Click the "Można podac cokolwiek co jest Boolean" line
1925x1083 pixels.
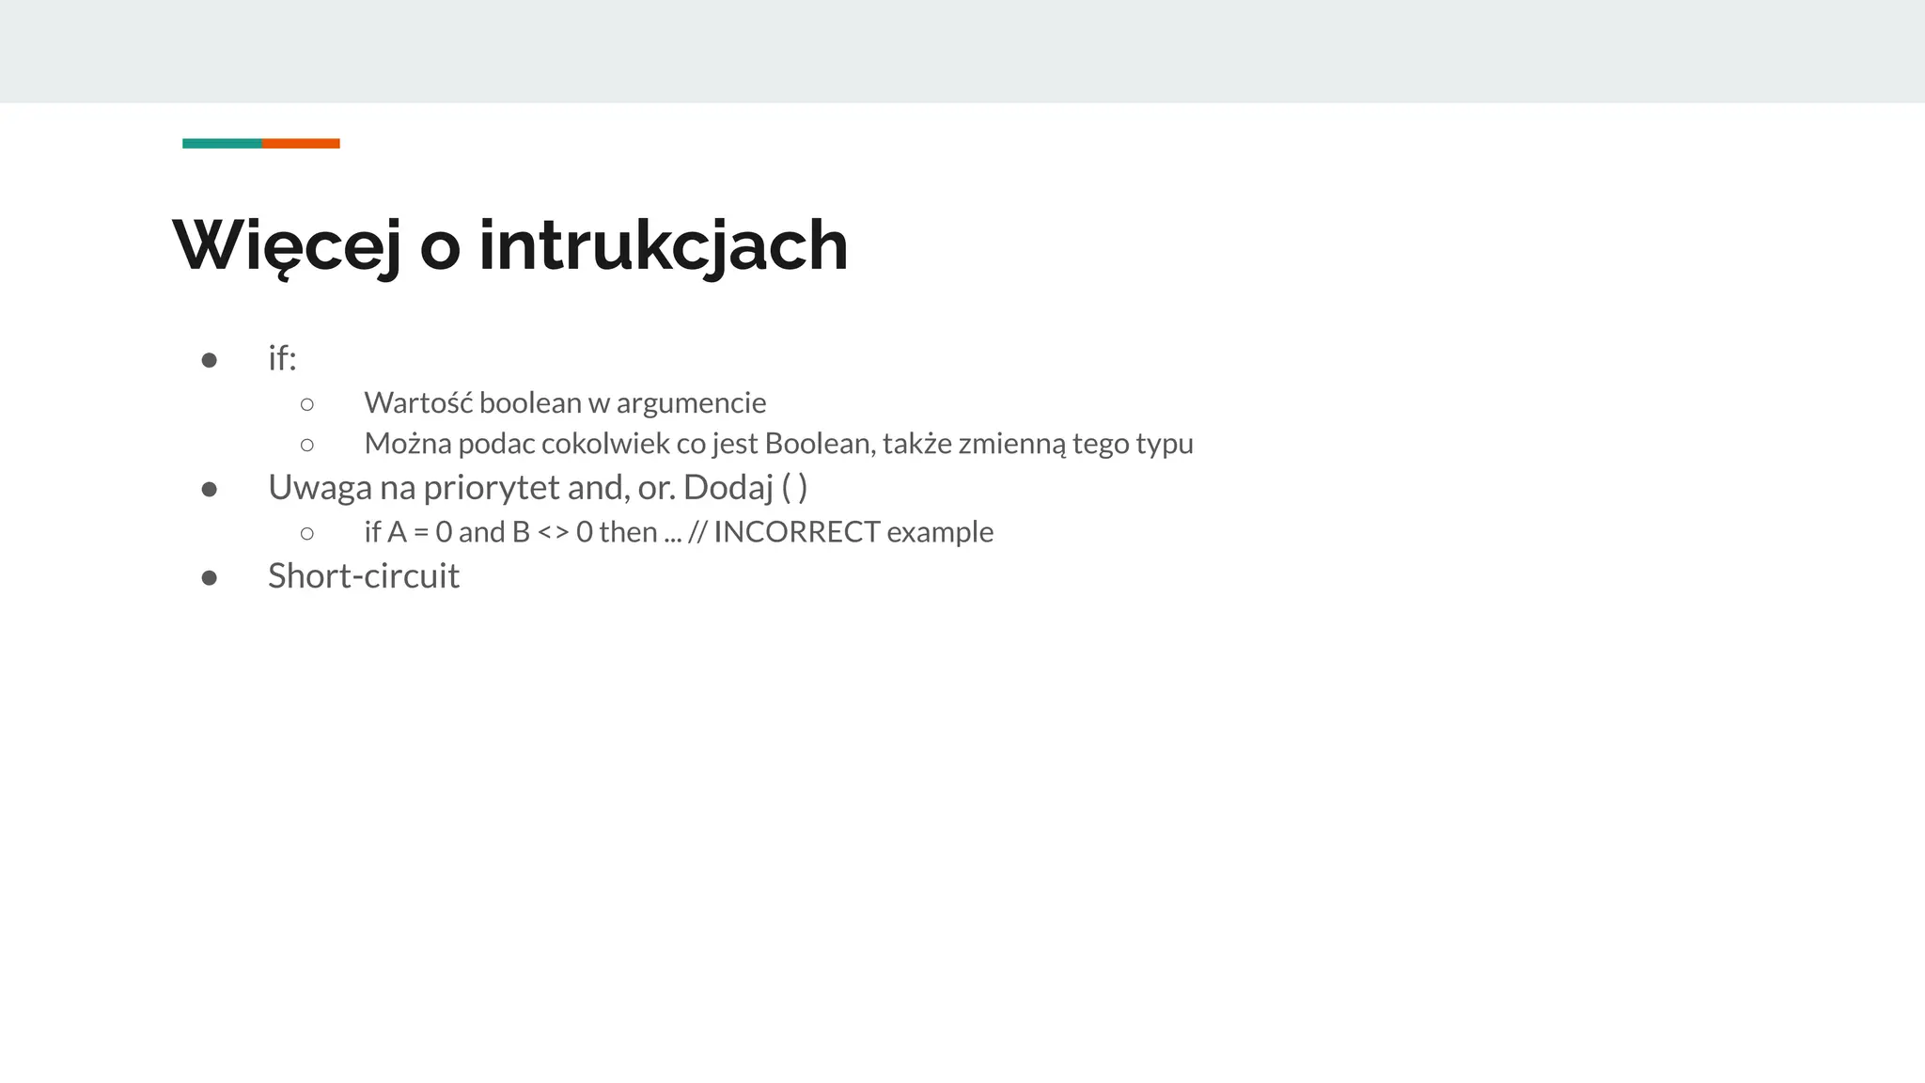coord(778,443)
